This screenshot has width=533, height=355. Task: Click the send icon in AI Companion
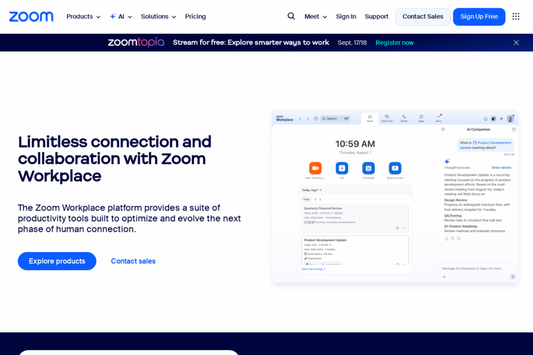tap(513, 277)
